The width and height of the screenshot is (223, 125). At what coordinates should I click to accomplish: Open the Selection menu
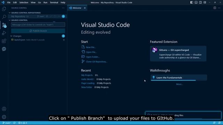click(24, 2)
